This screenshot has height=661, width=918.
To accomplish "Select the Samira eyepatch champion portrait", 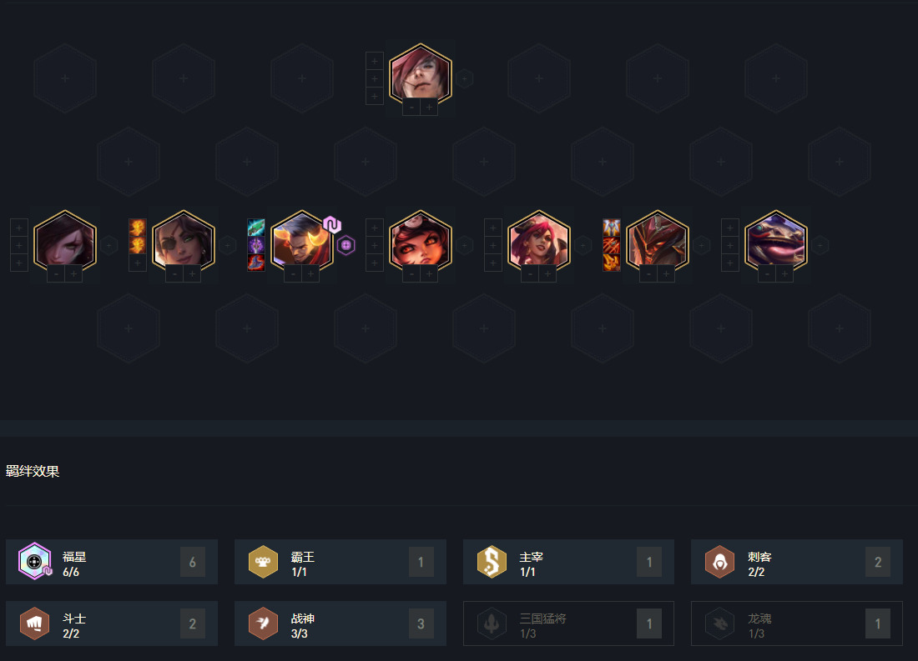I will click(184, 241).
